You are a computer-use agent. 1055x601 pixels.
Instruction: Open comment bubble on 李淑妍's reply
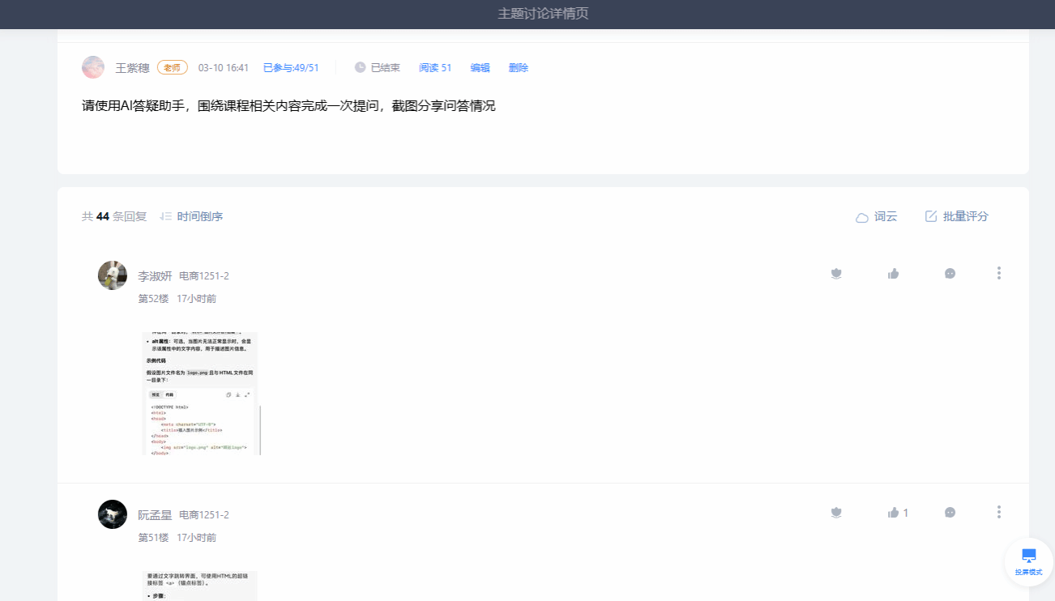(950, 274)
